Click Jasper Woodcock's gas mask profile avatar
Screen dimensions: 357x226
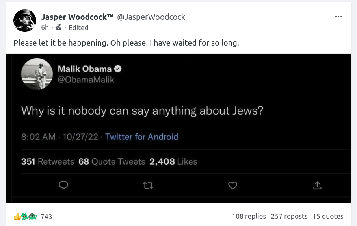[x=25, y=20]
